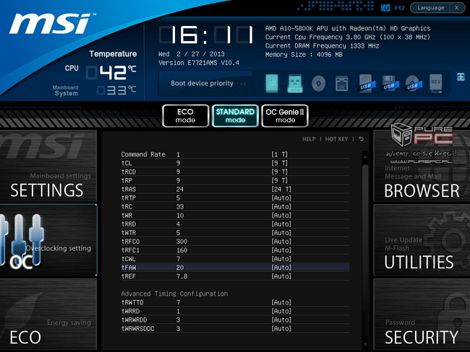
Task: Open tWTR [Auto] option
Action: click(x=281, y=233)
